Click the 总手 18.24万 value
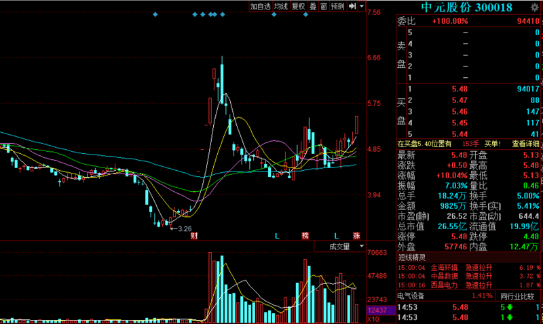 tap(453, 196)
